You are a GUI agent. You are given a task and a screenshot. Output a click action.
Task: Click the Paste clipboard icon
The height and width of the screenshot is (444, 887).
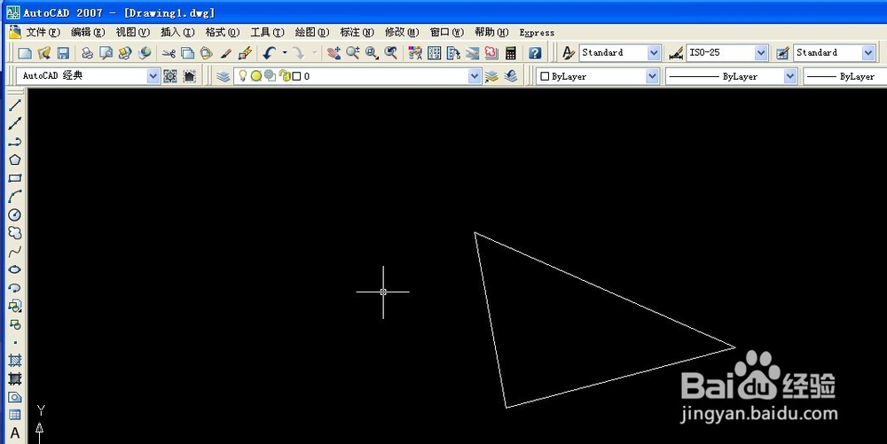click(207, 53)
